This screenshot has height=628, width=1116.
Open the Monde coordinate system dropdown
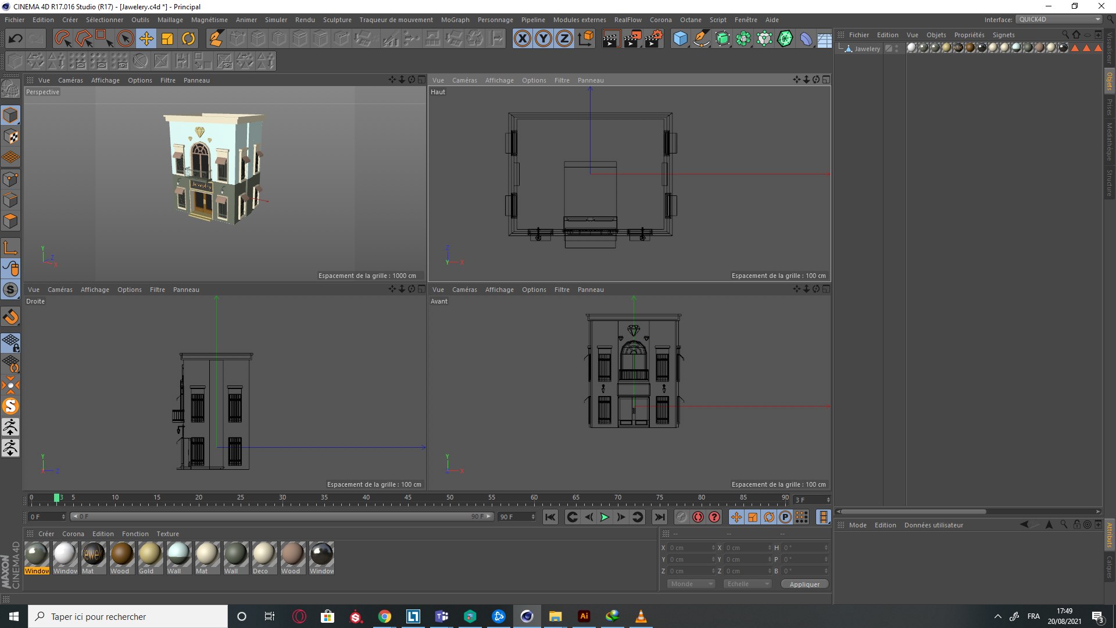691,584
